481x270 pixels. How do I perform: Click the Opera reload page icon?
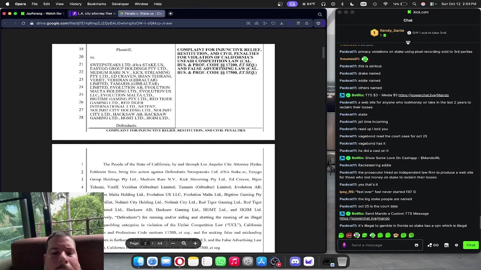click(23, 23)
